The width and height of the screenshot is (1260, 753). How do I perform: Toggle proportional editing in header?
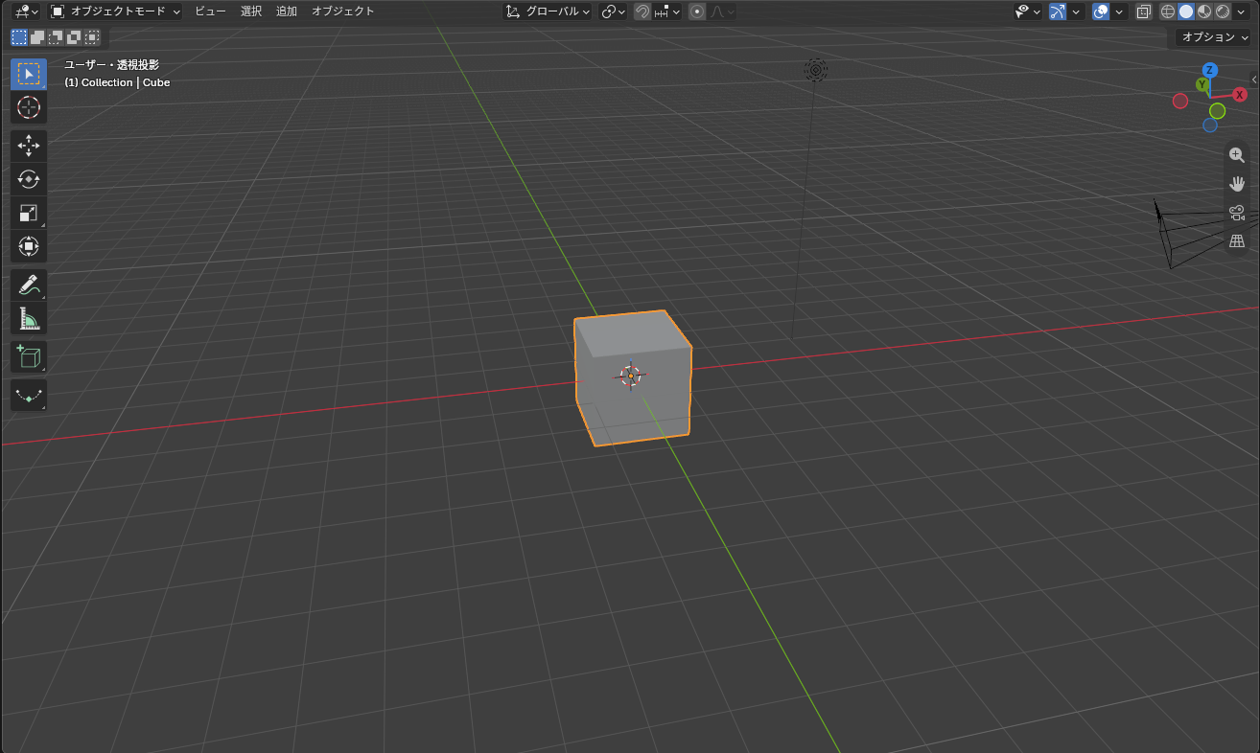697,11
